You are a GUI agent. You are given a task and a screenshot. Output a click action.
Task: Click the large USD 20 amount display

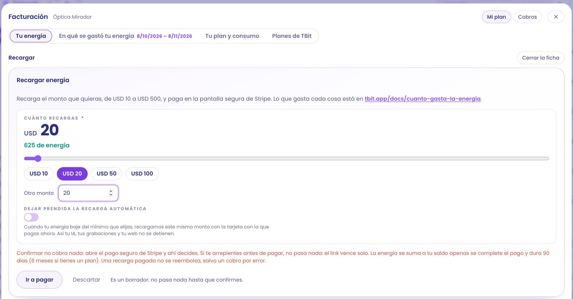[41, 130]
